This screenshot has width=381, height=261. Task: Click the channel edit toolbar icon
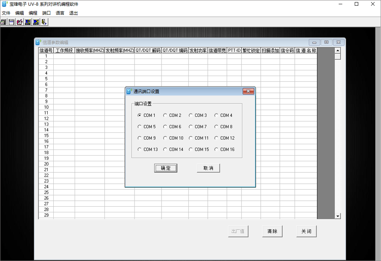pos(20,22)
